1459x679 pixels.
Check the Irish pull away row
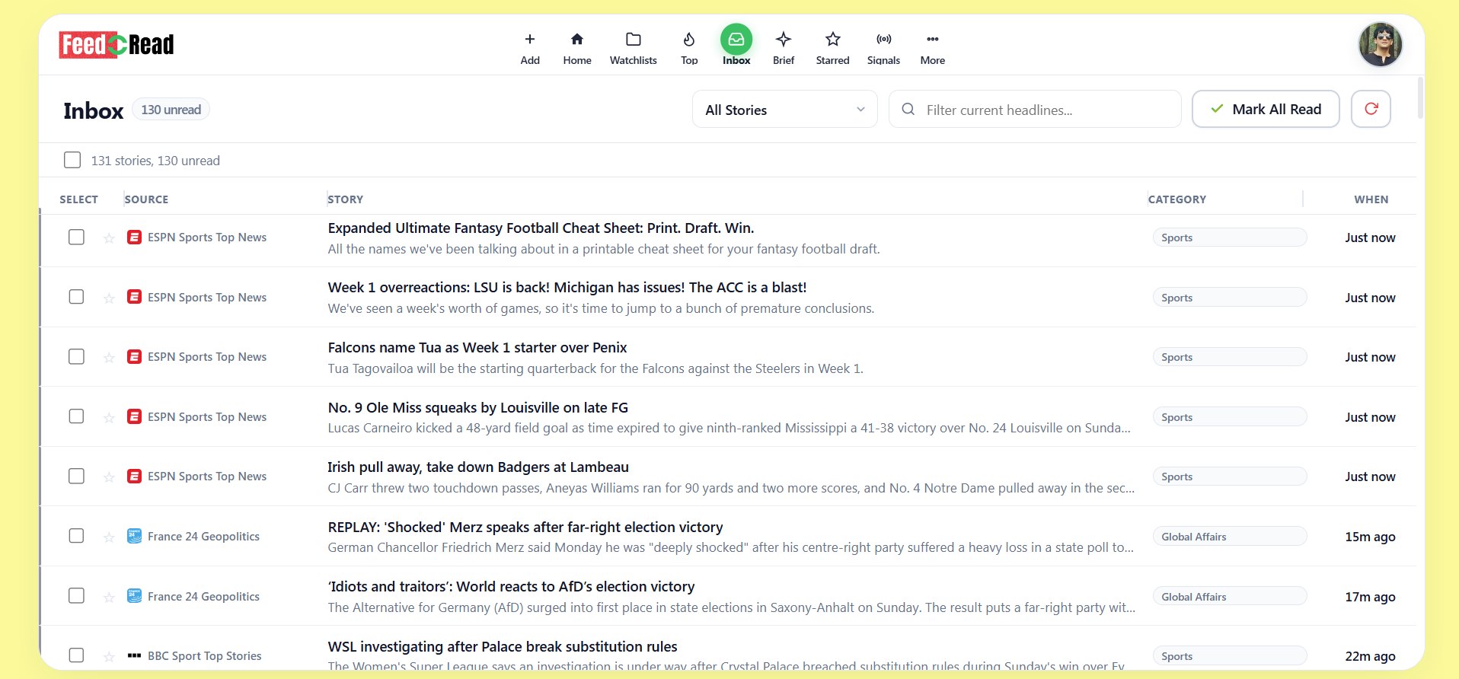(x=76, y=476)
